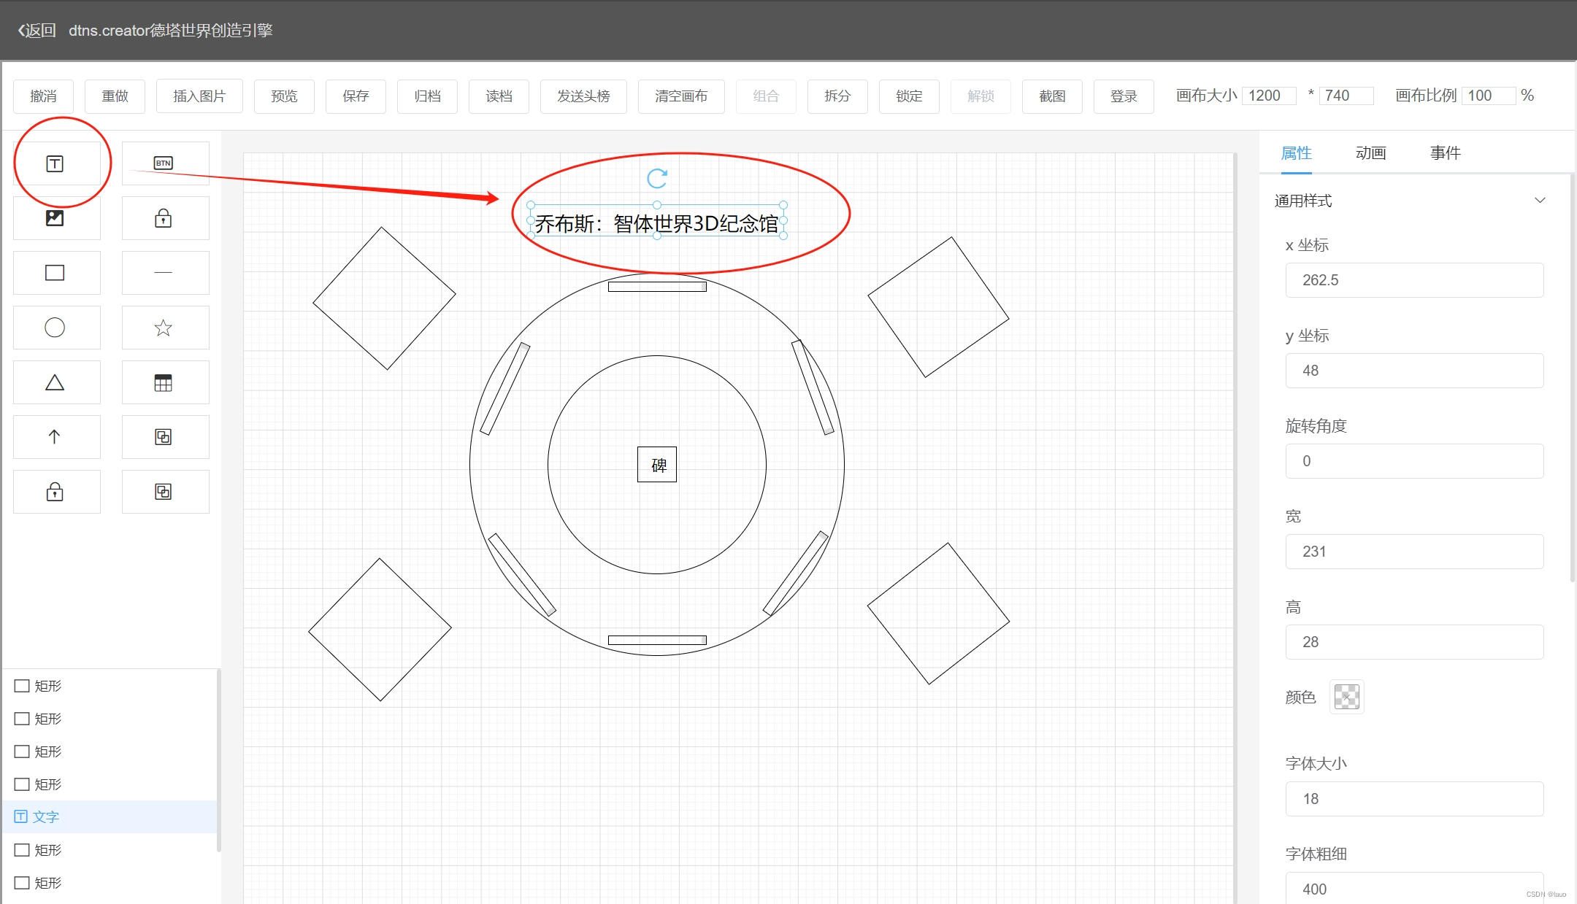Click the 预览 preview button
This screenshot has width=1577, height=904.
point(285,96)
